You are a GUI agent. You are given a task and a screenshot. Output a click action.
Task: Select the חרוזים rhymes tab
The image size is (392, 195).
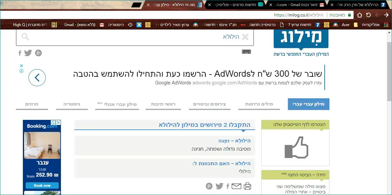32,104
